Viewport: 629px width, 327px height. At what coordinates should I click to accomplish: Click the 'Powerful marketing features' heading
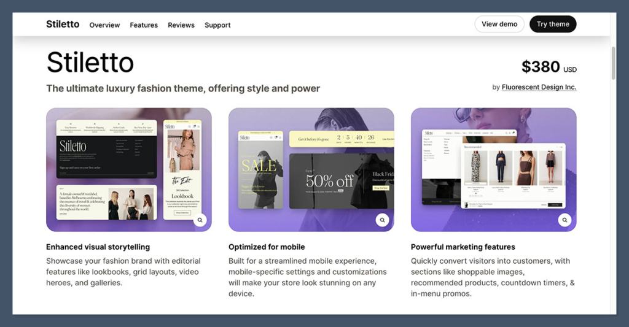coord(463,247)
